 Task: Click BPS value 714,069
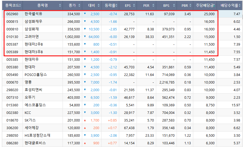click(x=168, y=75)
